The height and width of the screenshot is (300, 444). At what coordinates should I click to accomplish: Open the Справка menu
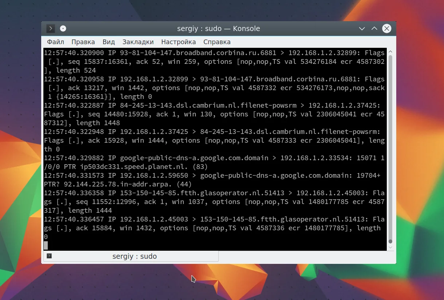[217, 42]
